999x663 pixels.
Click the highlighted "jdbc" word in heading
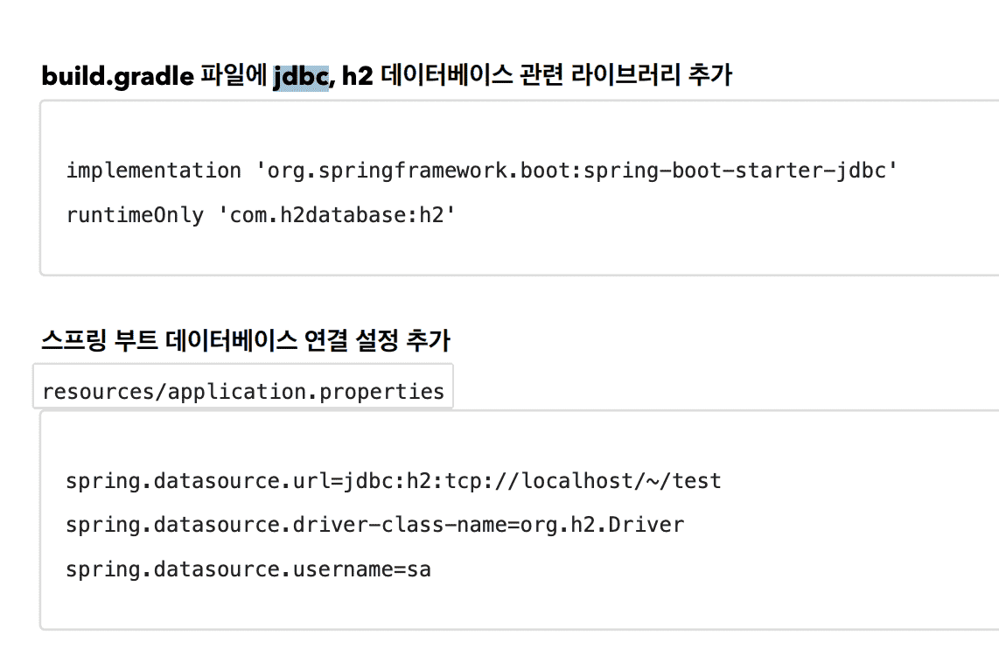tap(300, 77)
